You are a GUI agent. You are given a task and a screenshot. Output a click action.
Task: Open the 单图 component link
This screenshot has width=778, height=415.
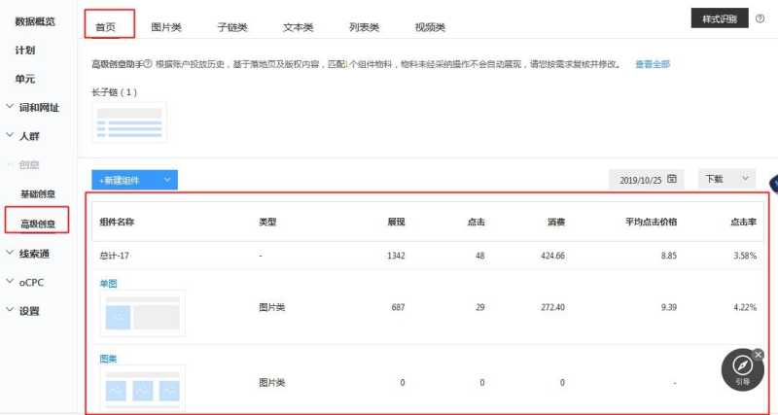109,284
